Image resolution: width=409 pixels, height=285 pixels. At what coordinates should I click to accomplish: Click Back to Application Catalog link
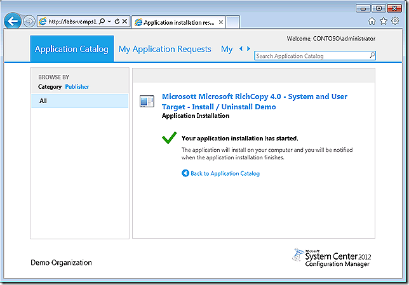225,173
